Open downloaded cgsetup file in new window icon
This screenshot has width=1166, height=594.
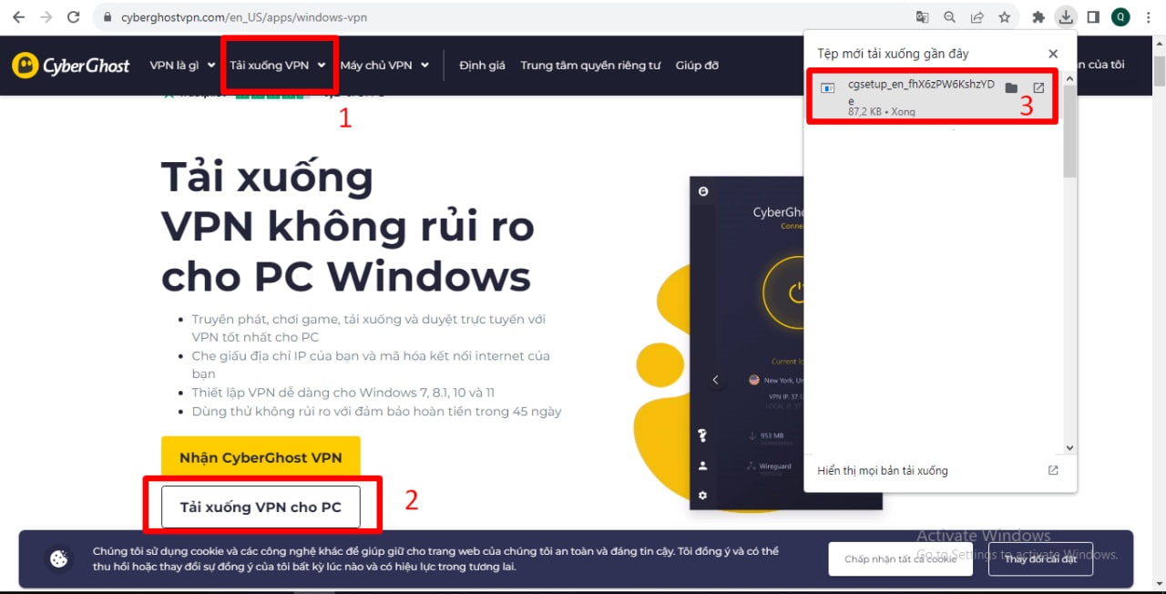tap(1038, 88)
